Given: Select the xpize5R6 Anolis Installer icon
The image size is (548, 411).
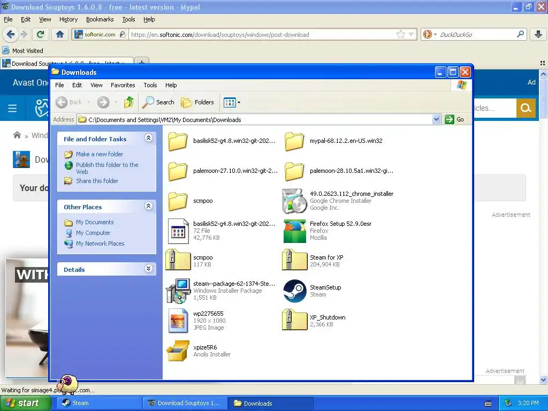Looking at the screenshot, I should click(178, 351).
